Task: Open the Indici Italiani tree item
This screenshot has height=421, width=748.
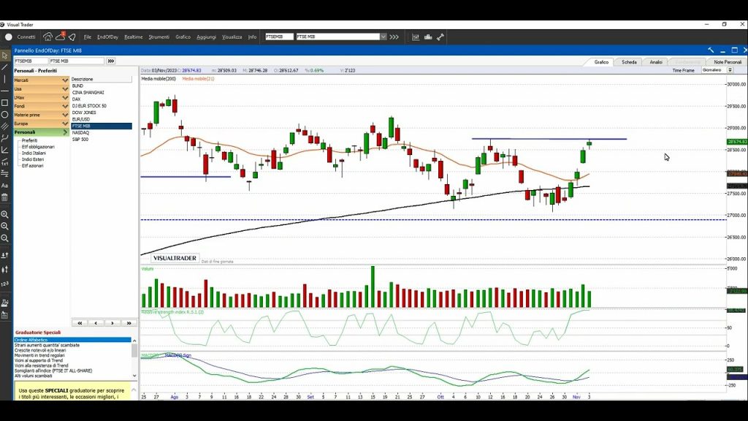Action: pos(34,153)
